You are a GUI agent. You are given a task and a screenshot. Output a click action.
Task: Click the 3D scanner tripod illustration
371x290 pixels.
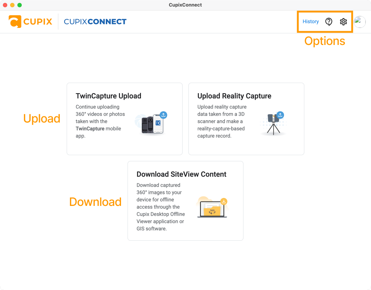click(x=272, y=125)
